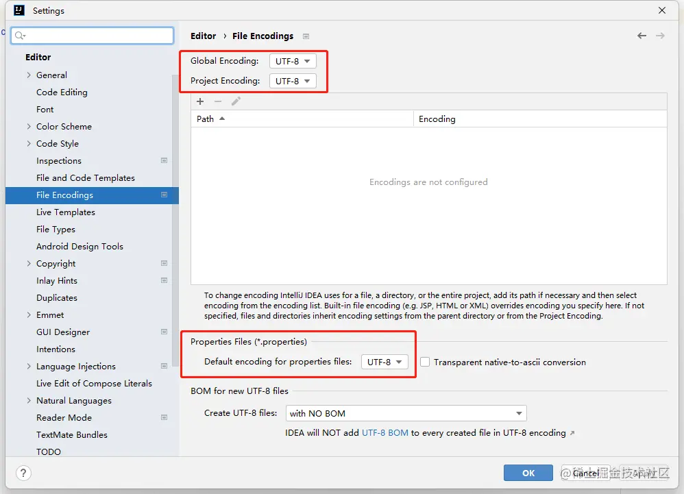This screenshot has height=494, width=684.
Task: Open Global Encoding dropdown
Action: click(x=293, y=61)
